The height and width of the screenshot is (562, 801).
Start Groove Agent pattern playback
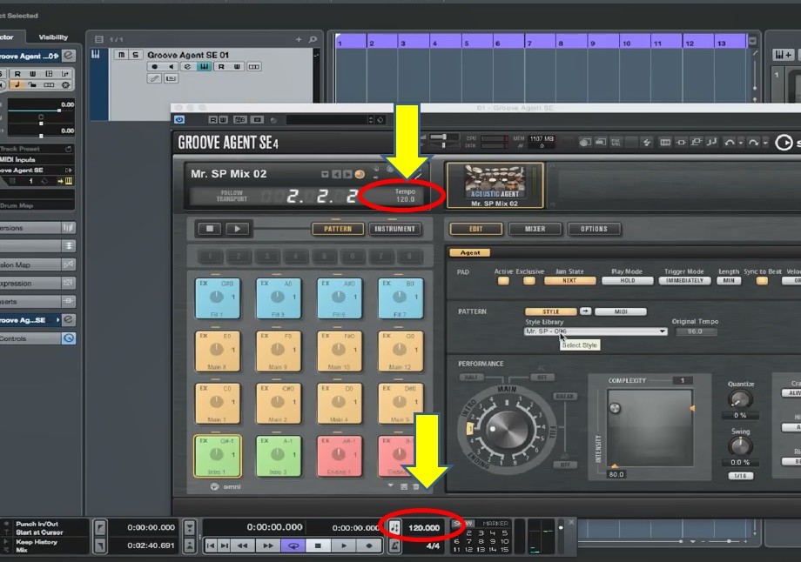pos(237,229)
